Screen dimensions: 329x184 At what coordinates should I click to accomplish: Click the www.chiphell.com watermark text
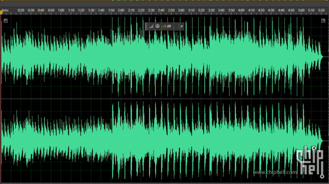(x=275, y=172)
